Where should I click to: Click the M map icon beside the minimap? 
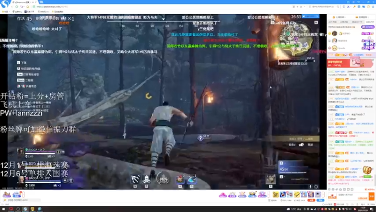click(316, 22)
